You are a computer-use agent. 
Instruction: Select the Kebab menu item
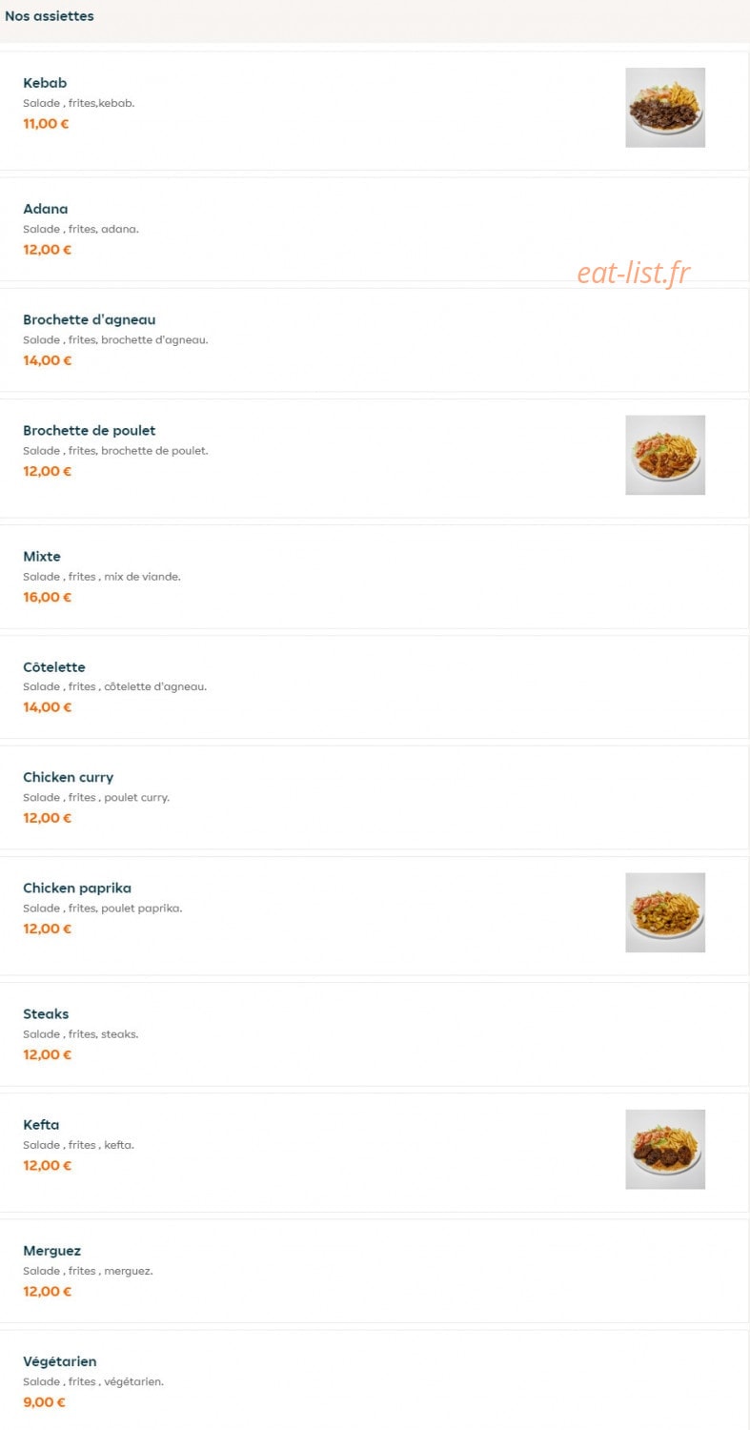375,111
